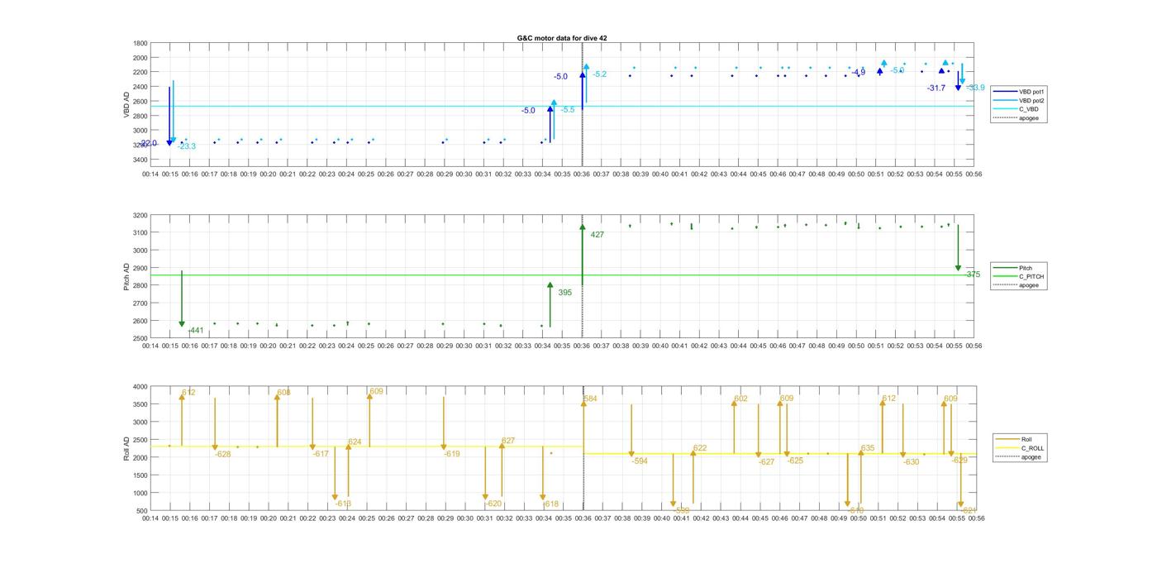Click the '-617' roll data label

321,454
